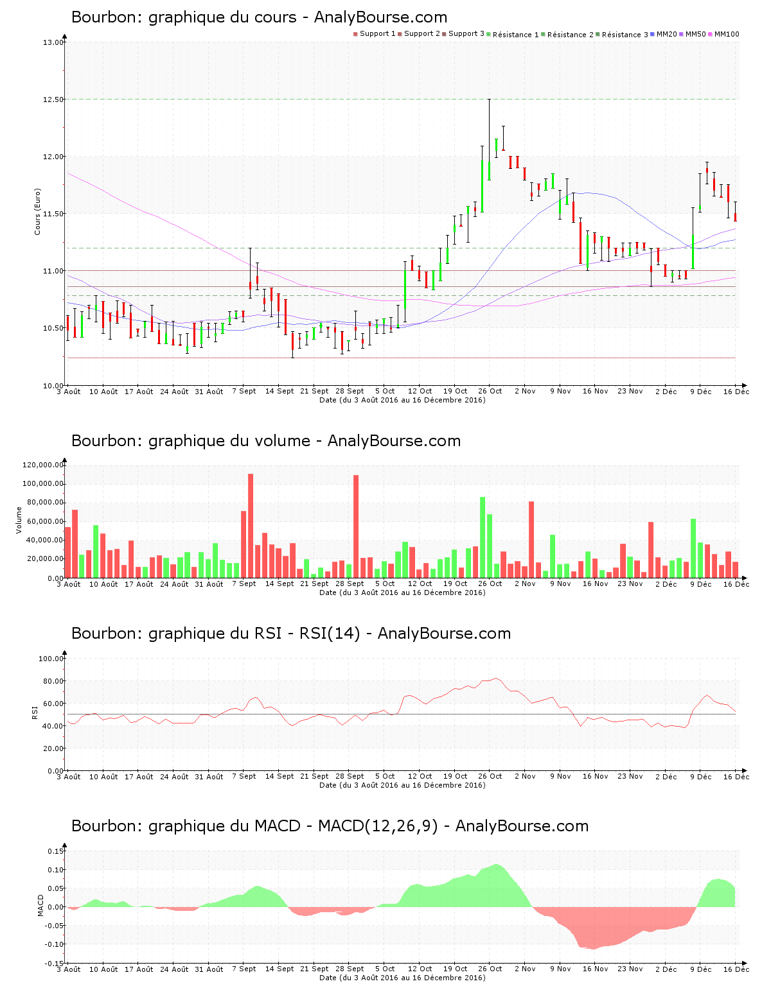Click the 'Volume' y-axis label
771x995 pixels.
[19, 520]
